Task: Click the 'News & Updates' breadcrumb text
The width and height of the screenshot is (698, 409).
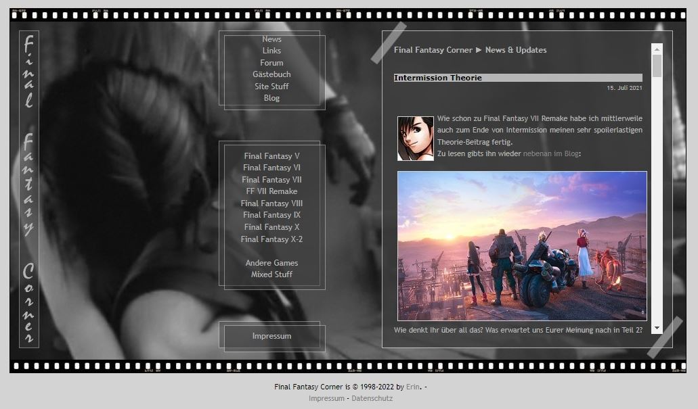Action: (x=516, y=50)
